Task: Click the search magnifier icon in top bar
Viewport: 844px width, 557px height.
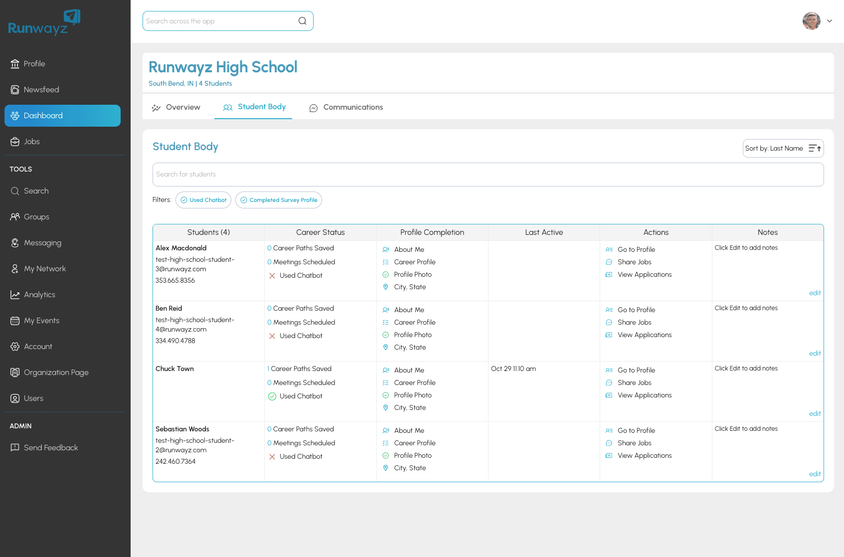Action: (x=302, y=21)
